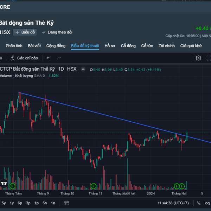Switch to the Cộng đồng tab
This screenshot has height=211, width=211.
point(56,46)
